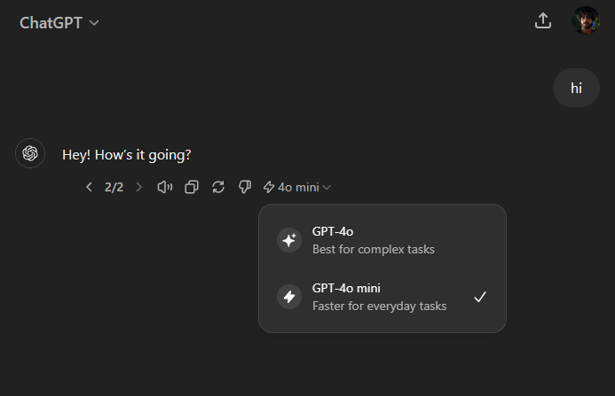
Task: Collapse the 4o mini model switcher
Action: [x=296, y=187]
